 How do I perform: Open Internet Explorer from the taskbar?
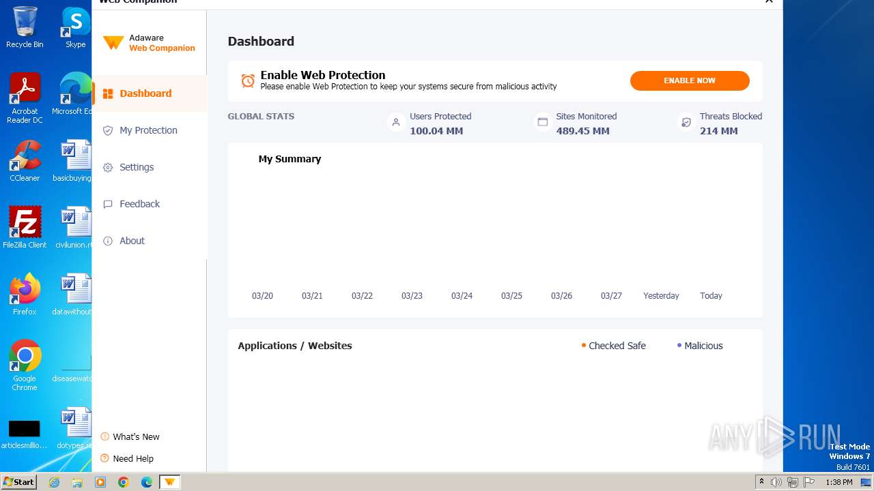point(54,482)
